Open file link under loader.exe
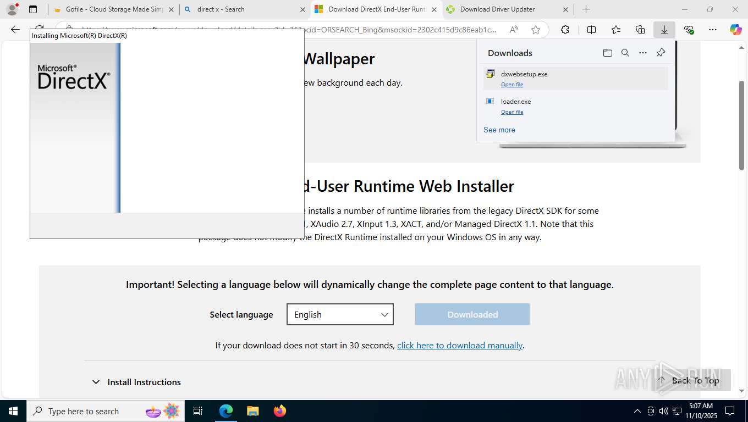This screenshot has width=748, height=422. [x=512, y=112]
